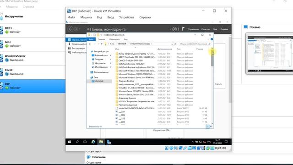Select the Паспортные данные folder
This screenshot has width=293, height=165.
(128, 105)
